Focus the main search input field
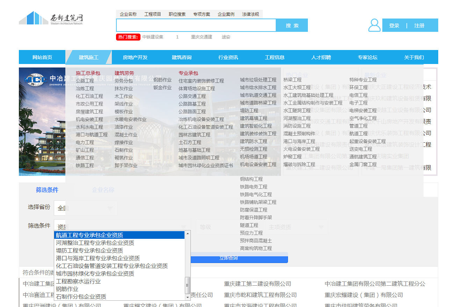 tap(196, 25)
